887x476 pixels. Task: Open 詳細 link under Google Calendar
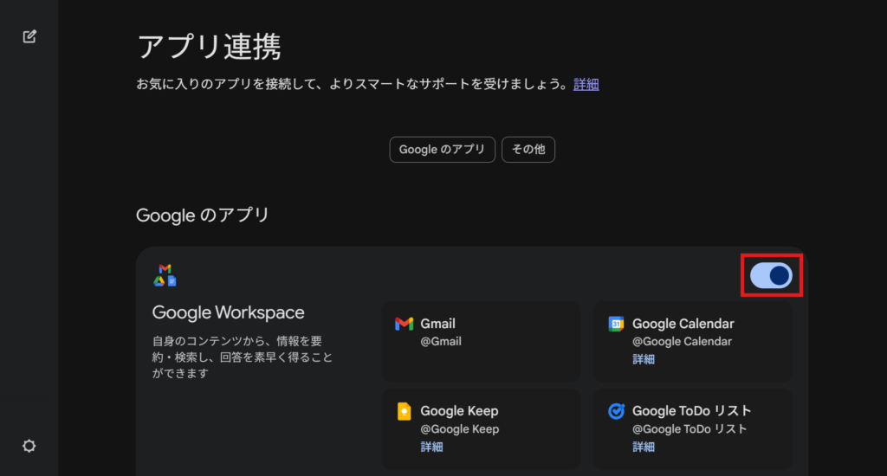coord(644,359)
